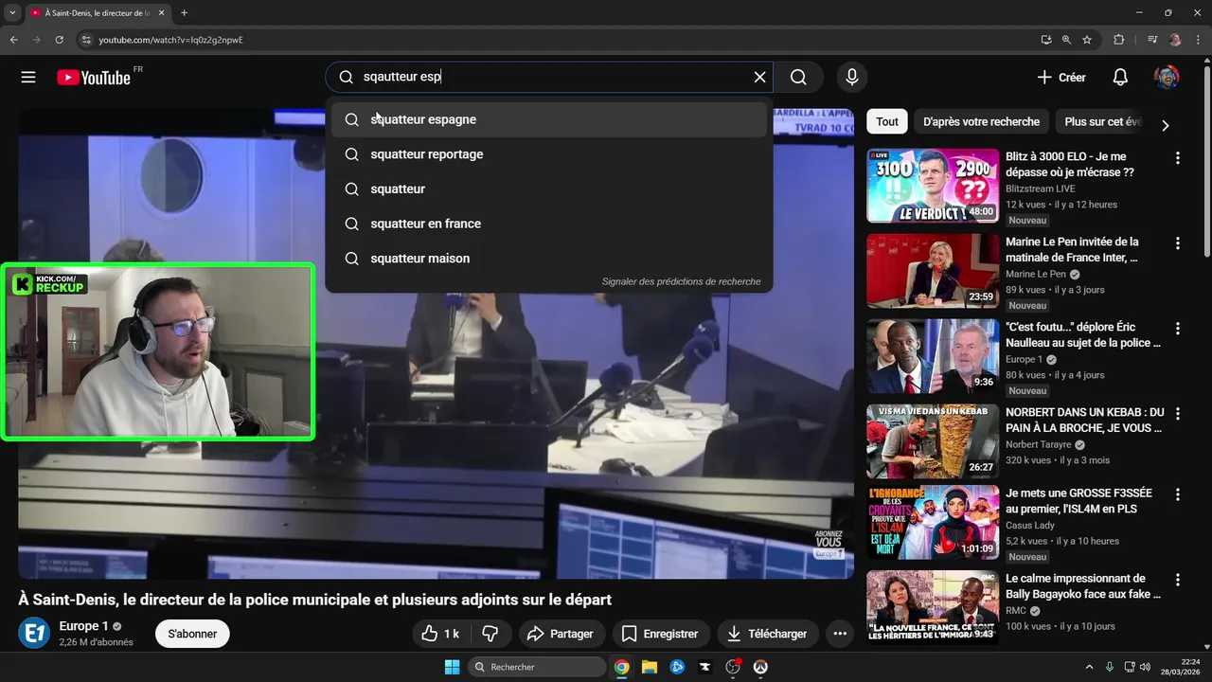Go back with browser back arrow
Viewport: 1212px width, 682px height.
[x=13, y=40]
